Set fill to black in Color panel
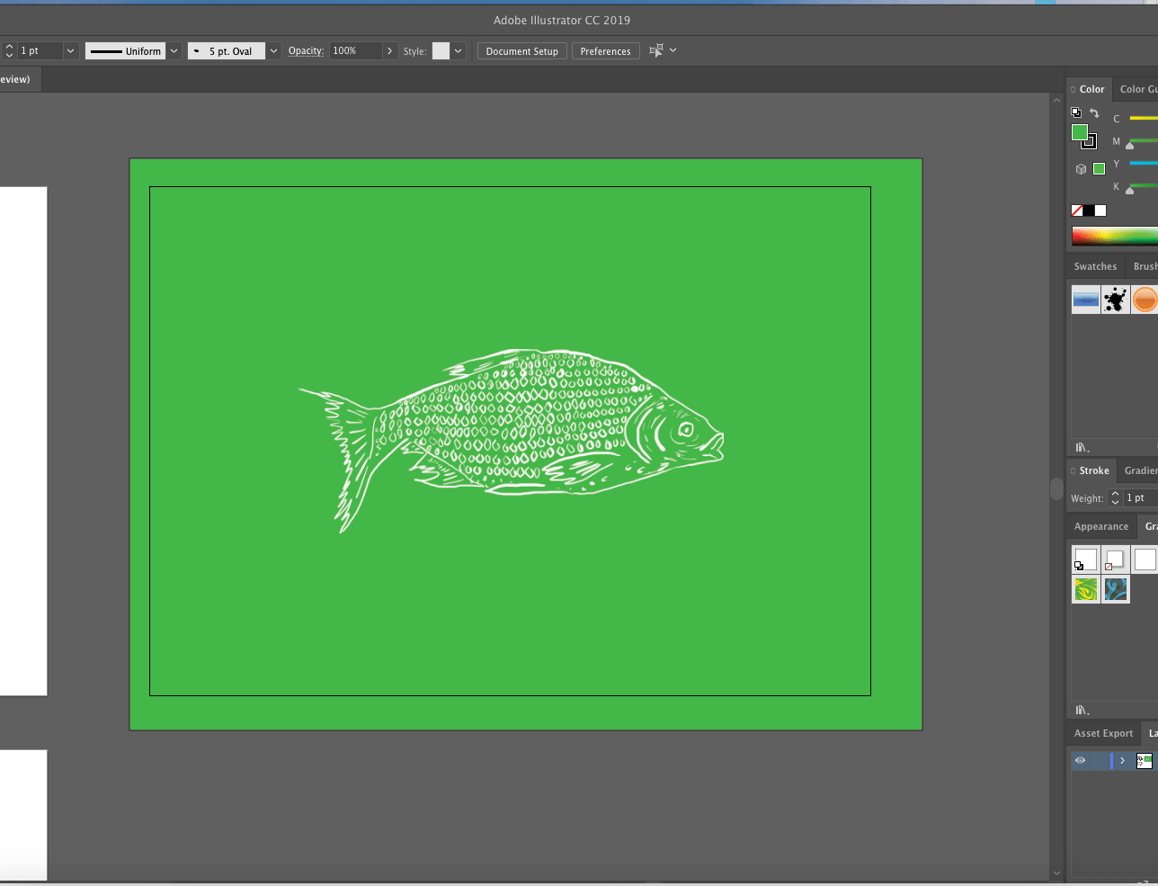The width and height of the screenshot is (1158, 886). (1089, 210)
